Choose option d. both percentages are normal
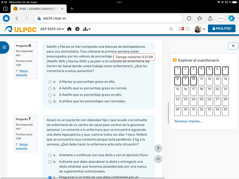Screen dimensions: 239x179 [x=50, y=102]
